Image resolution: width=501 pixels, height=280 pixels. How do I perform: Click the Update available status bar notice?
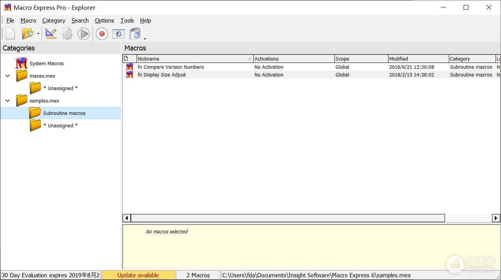pos(138,275)
